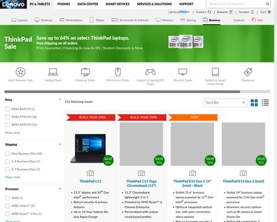The image size is (277, 222).
Task: Open Tablets & Smart Home Deals icon
Action: pos(215,72)
